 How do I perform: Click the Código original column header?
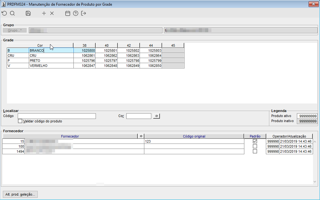tap(194, 136)
